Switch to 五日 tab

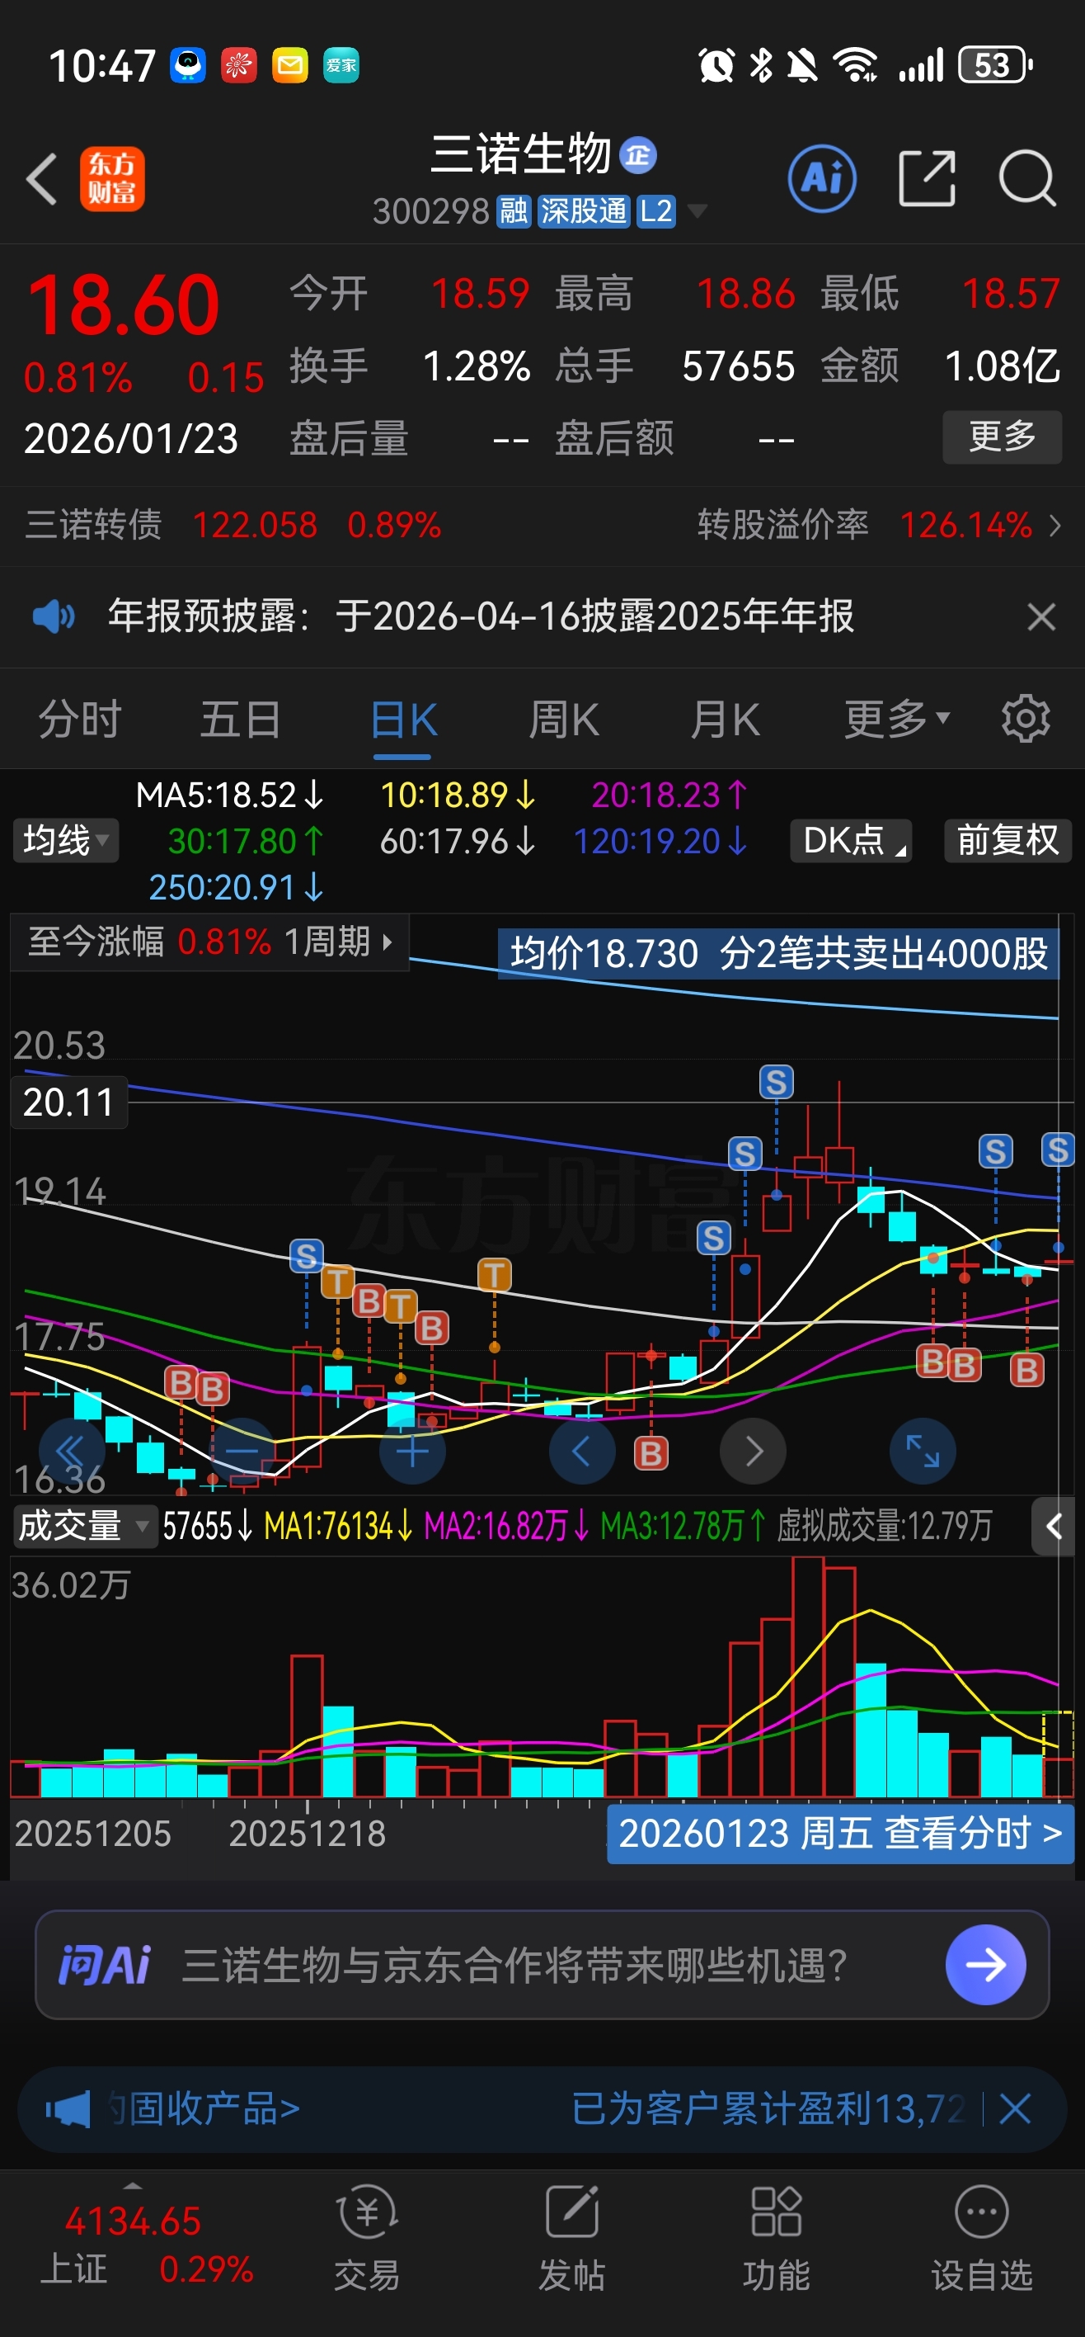pyautogui.click(x=240, y=719)
